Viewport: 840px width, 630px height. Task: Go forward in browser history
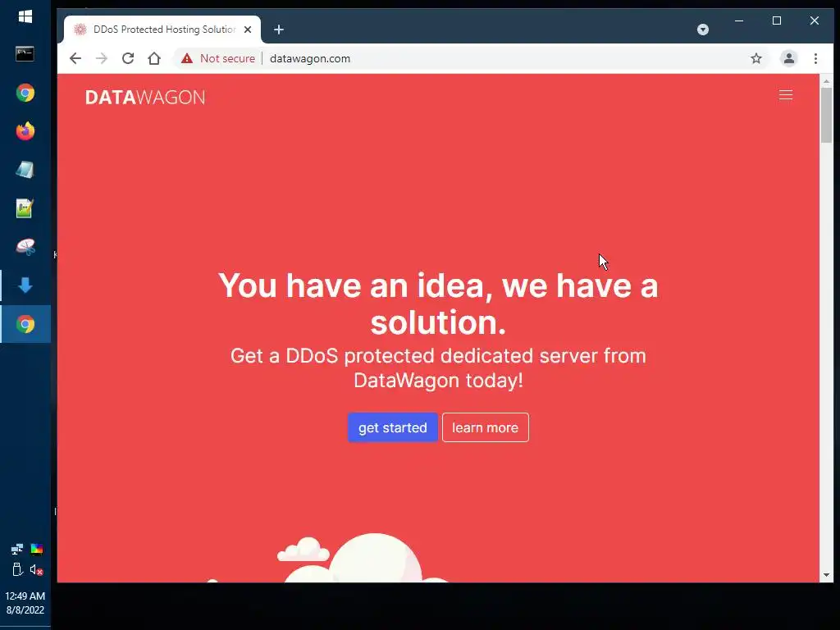(x=102, y=58)
